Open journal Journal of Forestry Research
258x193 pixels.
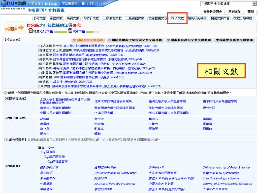pos(115,184)
